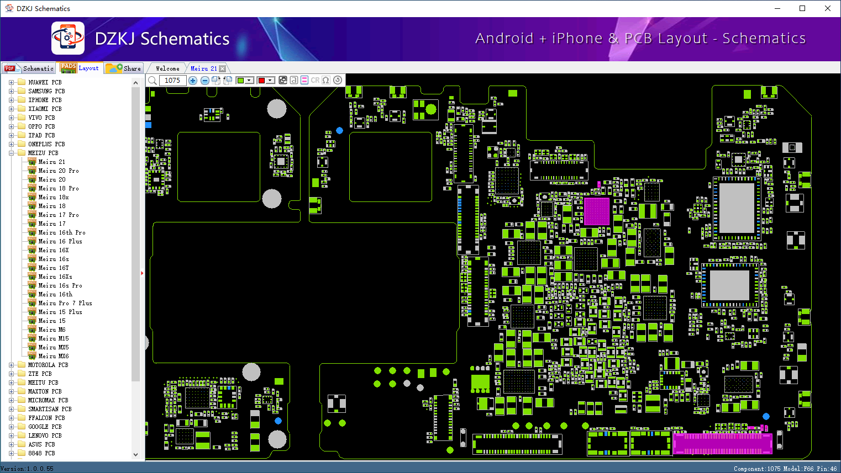This screenshot has width=841, height=473.
Task: Select Meizu Pro 7 Plus entry
Action: [x=65, y=303]
